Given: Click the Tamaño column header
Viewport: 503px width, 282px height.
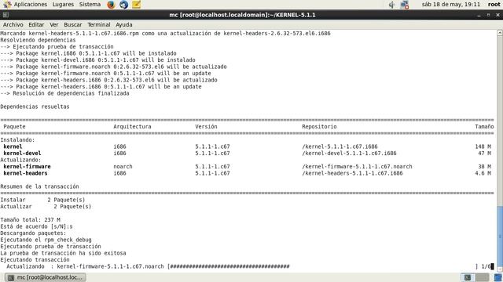Looking at the screenshot, I should pyautogui.click(x=484, y=127).
